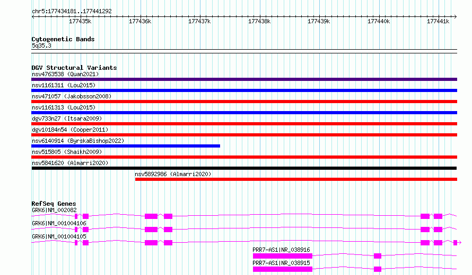Click the red nsv515805 variant bar
The image size is (472, 275).
click(x=244, y=157)
